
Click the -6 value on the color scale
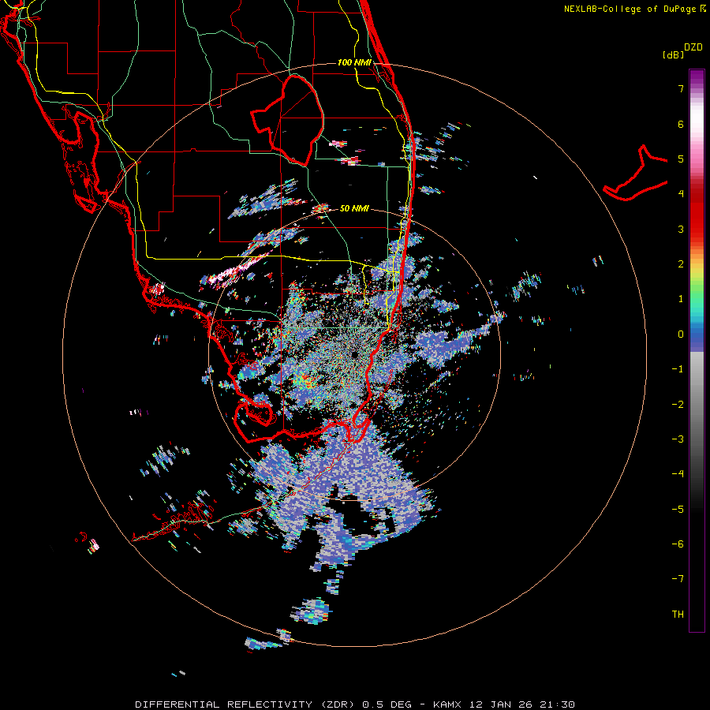click(678, 544)
